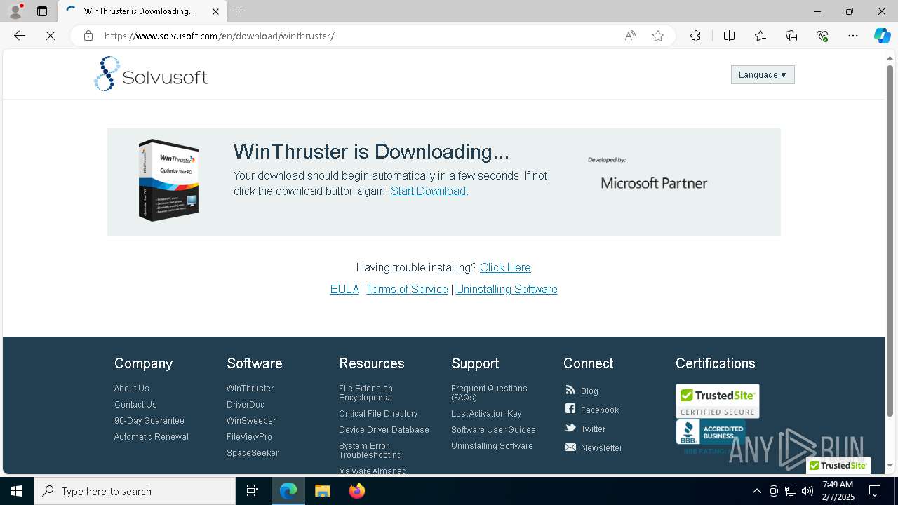Open the Favorites list icon

pos(760,36)
